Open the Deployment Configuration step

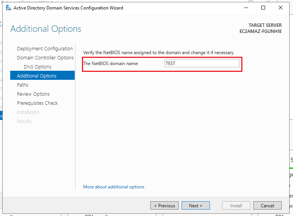[x=45, y=49]
